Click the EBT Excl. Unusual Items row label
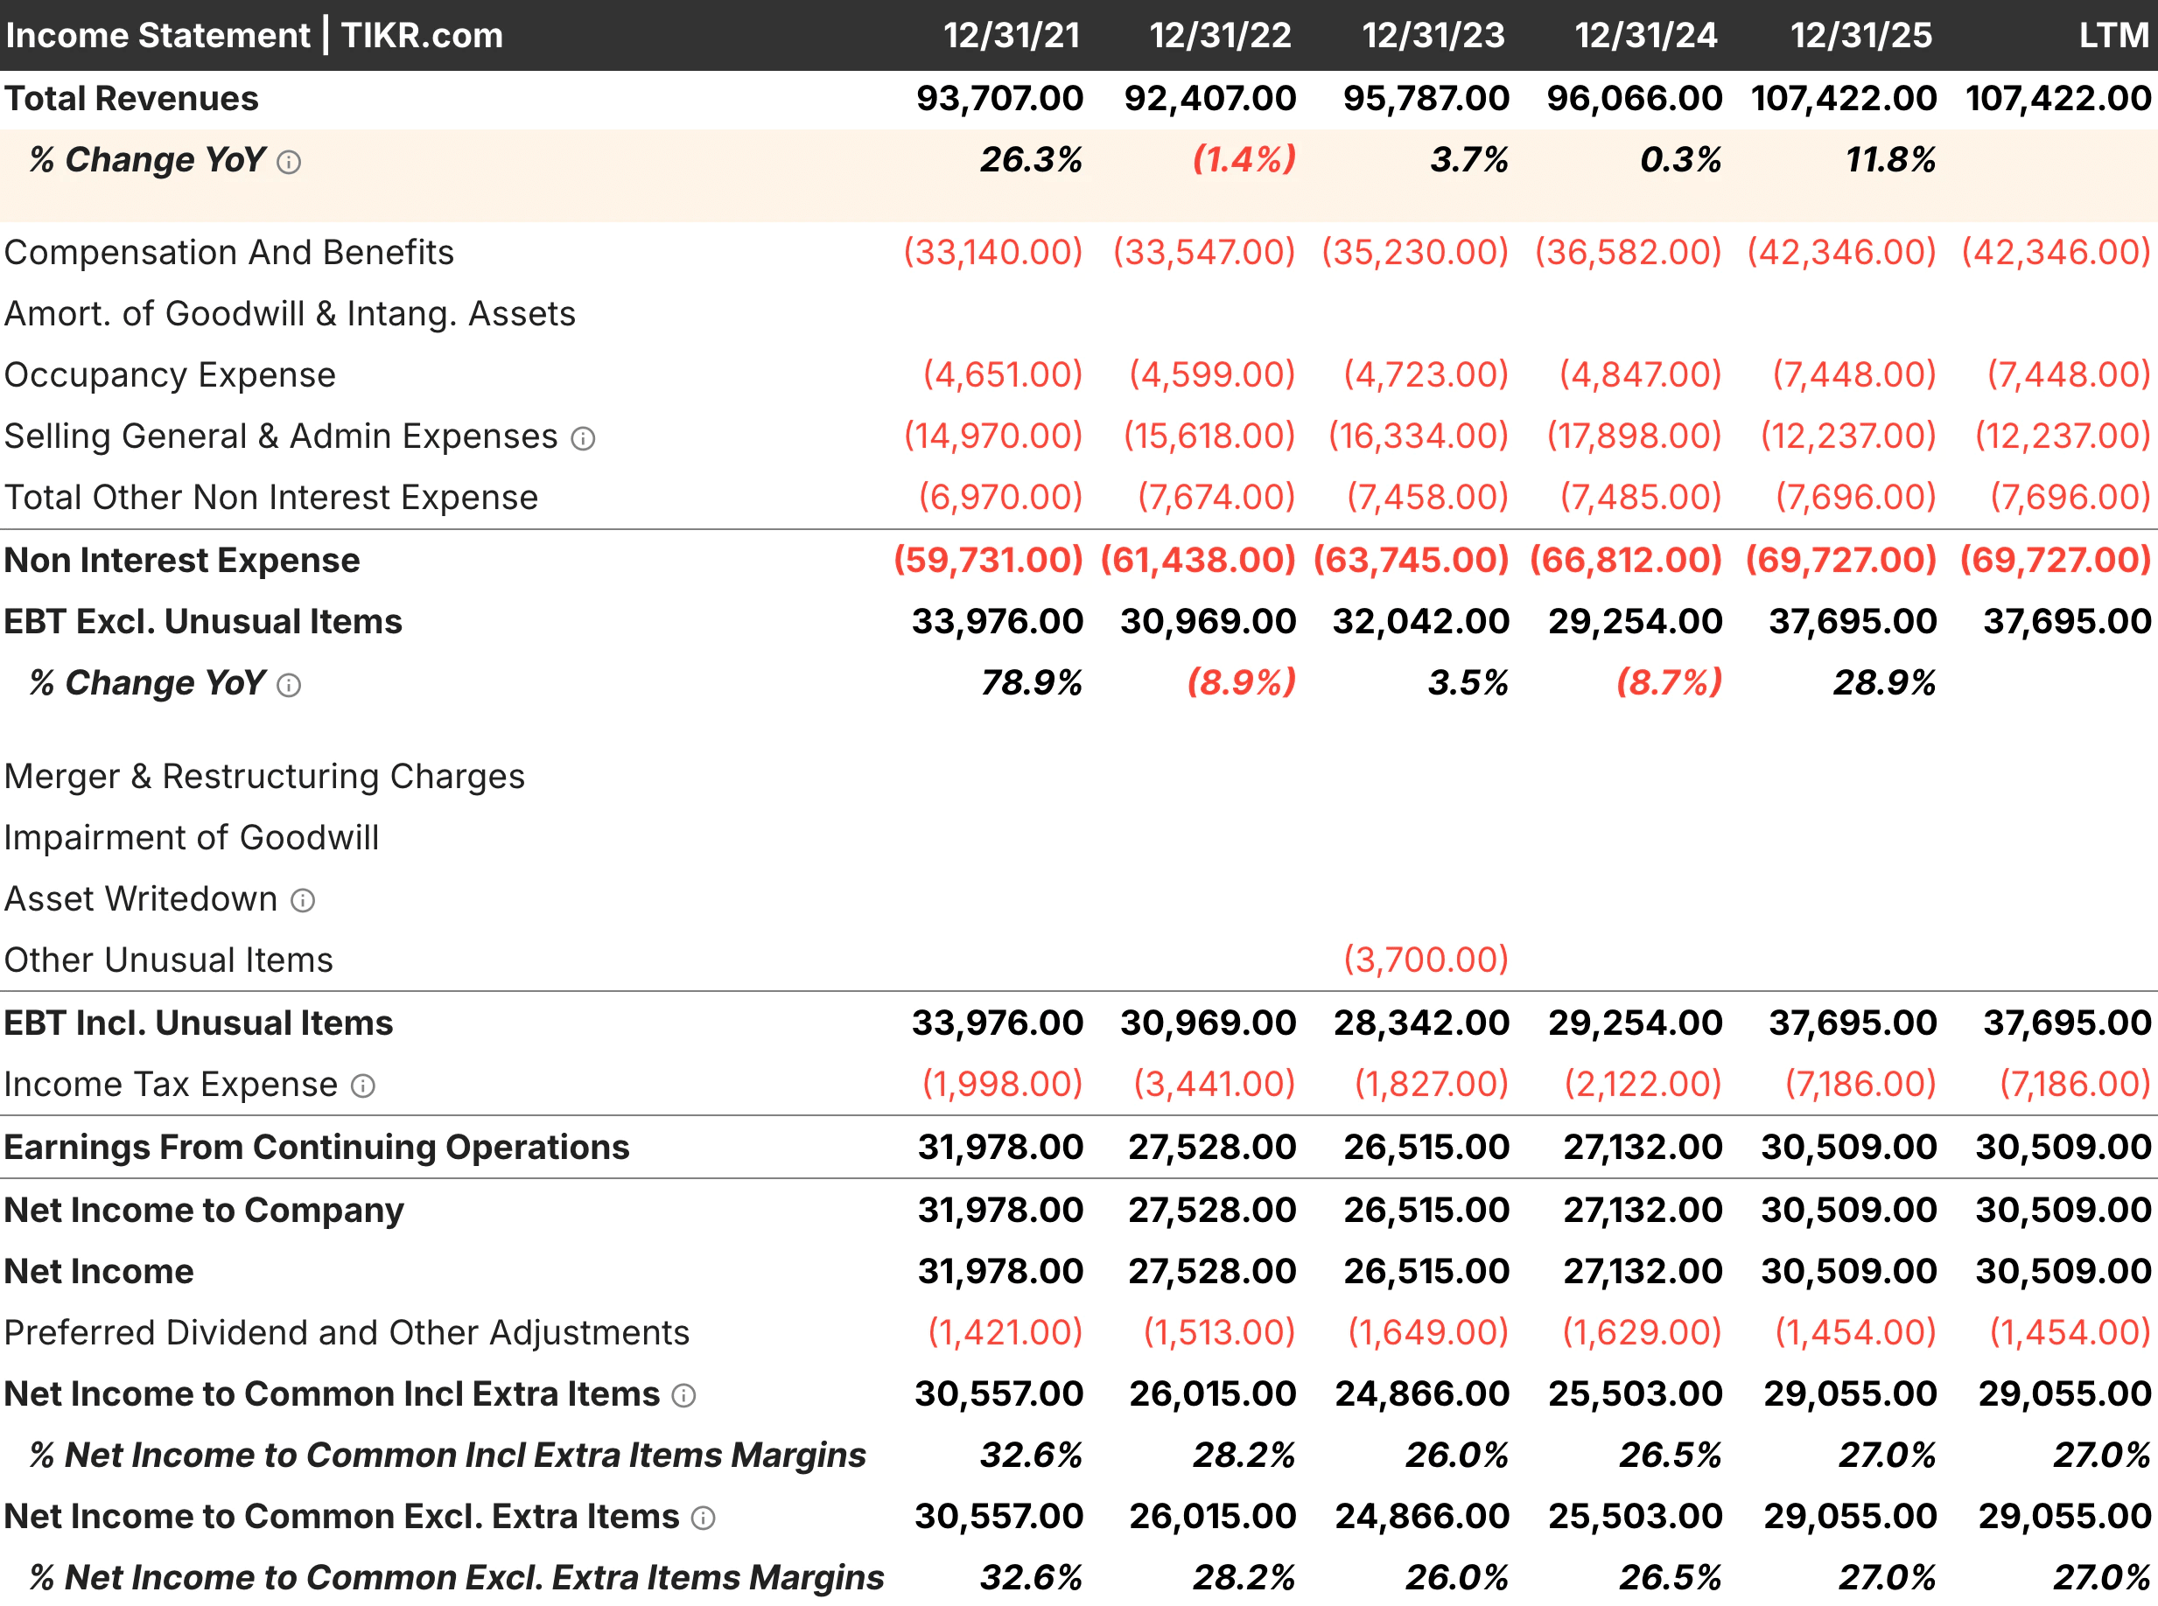The height and width of the screenshot is (1606, 2158). 202,621
